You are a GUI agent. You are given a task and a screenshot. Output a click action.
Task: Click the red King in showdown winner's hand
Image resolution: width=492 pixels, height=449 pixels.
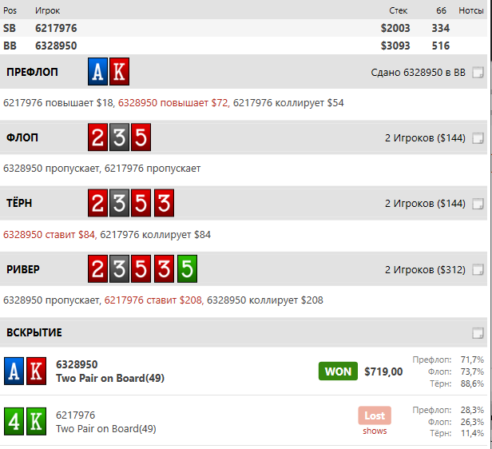[37, 372]
